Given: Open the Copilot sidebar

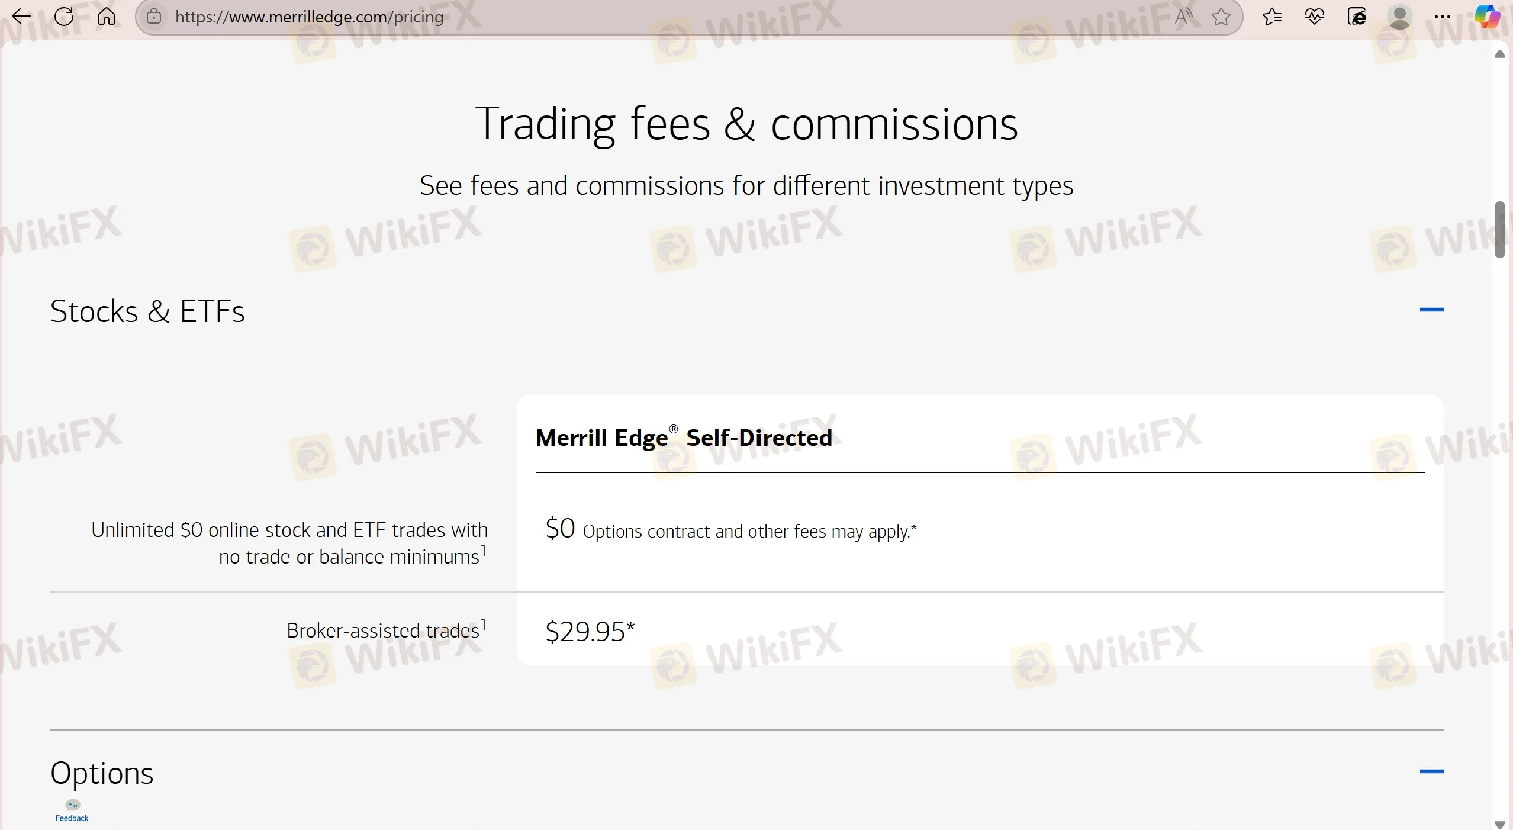Looking at the screenshot, I should pyautogui.click(x=1486, y=17).
